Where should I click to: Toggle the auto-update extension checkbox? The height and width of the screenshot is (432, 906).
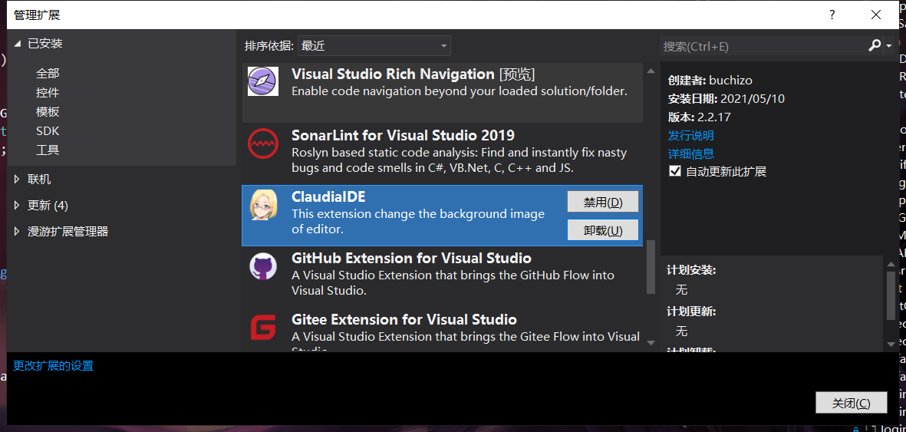pos(674,171)
